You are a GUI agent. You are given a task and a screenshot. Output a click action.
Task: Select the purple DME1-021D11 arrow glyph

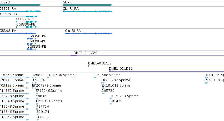pyautogui.click(x=111, y=71)
